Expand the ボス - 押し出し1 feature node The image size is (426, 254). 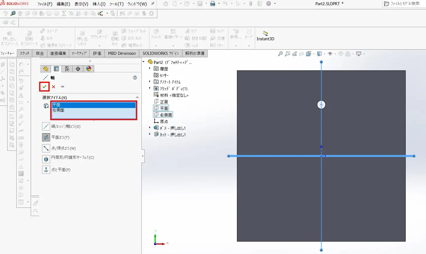point(150,128)
